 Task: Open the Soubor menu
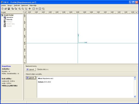point(4,5)
